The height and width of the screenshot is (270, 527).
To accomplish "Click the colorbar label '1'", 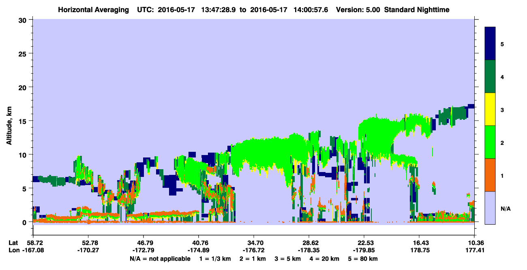I will pos(502,176).
